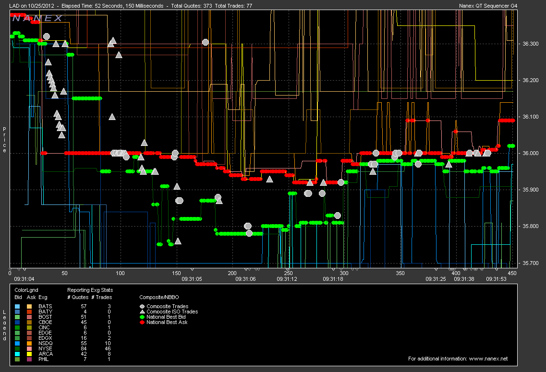
Task: Pick the EDGX bid color swatch
Action: pyautogui.click(x=17, y=338)
